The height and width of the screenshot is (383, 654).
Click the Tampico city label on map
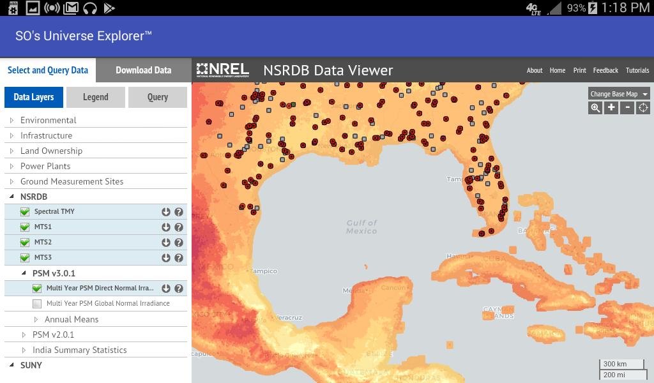click(264, 271)
